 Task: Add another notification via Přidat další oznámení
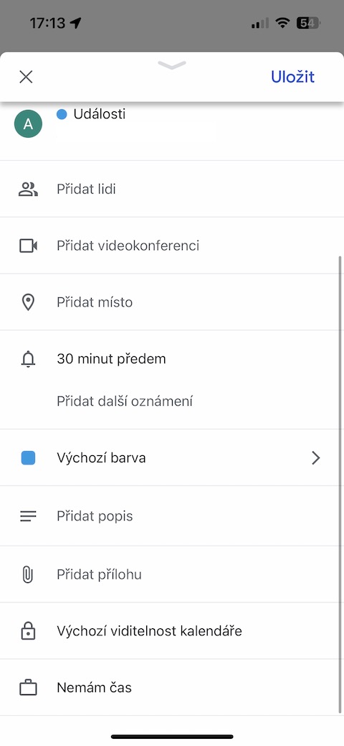coord(125,401)
